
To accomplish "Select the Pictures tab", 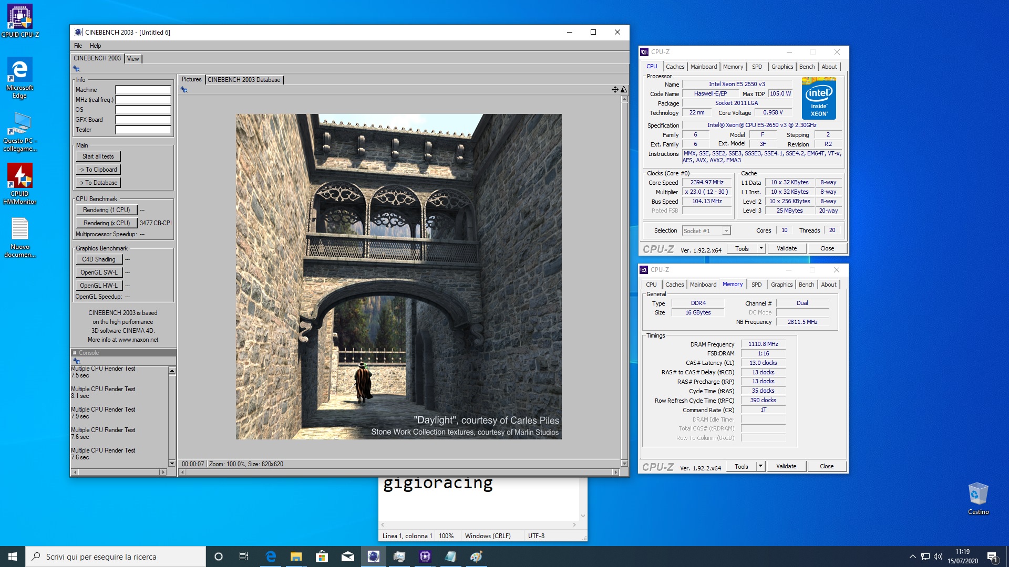I will click(x=191, y=79).
